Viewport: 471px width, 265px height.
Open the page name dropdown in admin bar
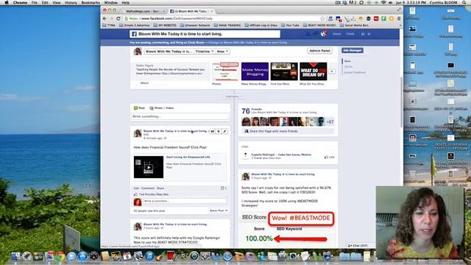169,52
